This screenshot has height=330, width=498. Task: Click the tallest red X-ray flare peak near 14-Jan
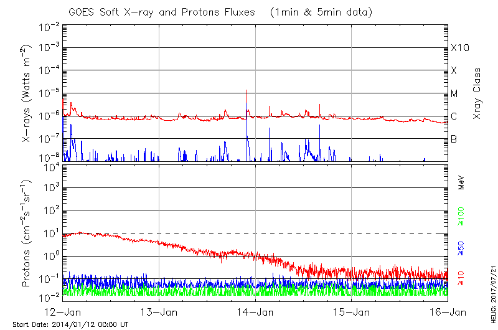click(x=247, y=91)
